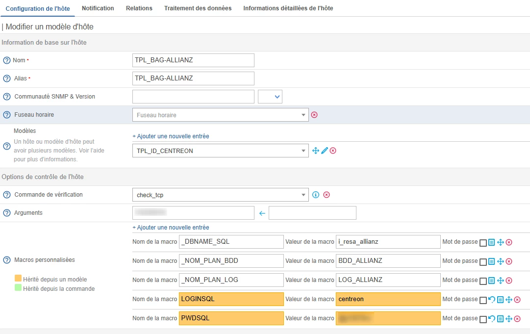Open the SNMP version dropdown

270,97
